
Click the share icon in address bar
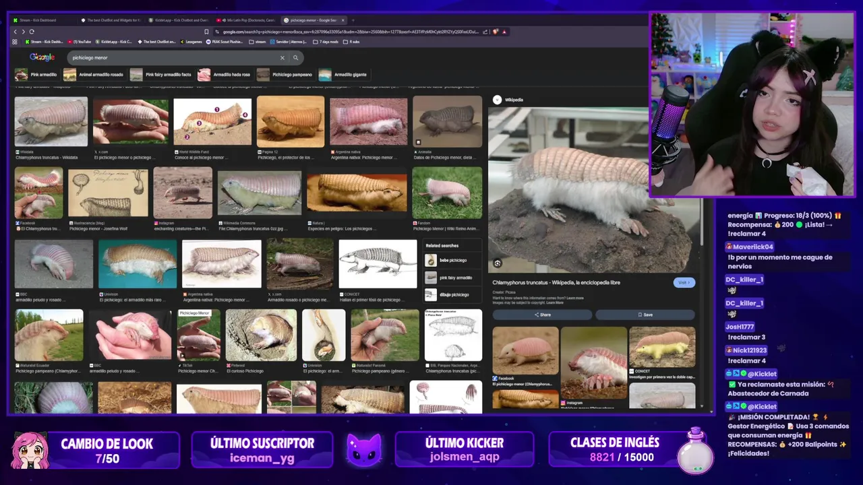click(x=485, y=32)
